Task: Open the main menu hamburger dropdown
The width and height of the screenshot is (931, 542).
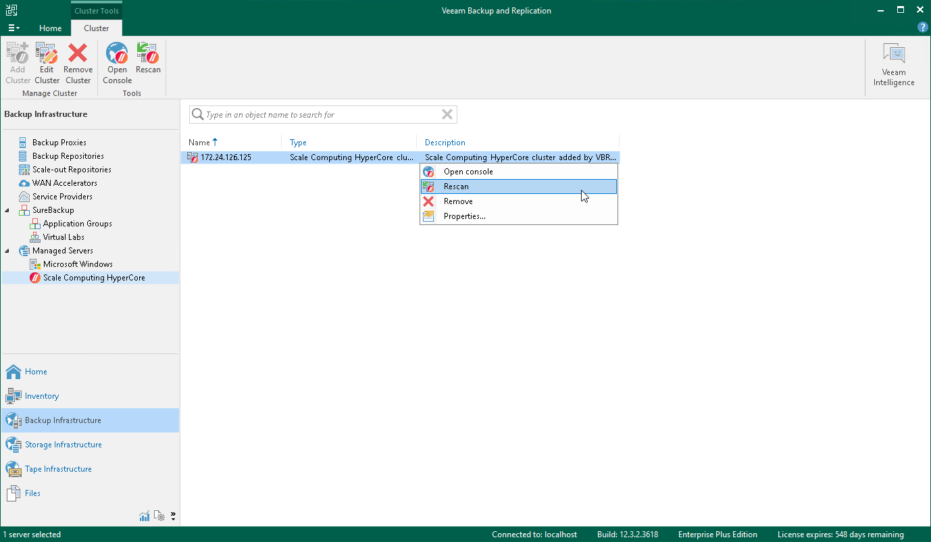Action: coord(14,28)
